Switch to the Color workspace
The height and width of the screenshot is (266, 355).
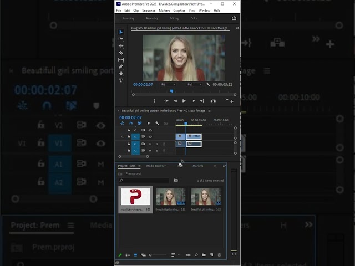coord(194,18)
